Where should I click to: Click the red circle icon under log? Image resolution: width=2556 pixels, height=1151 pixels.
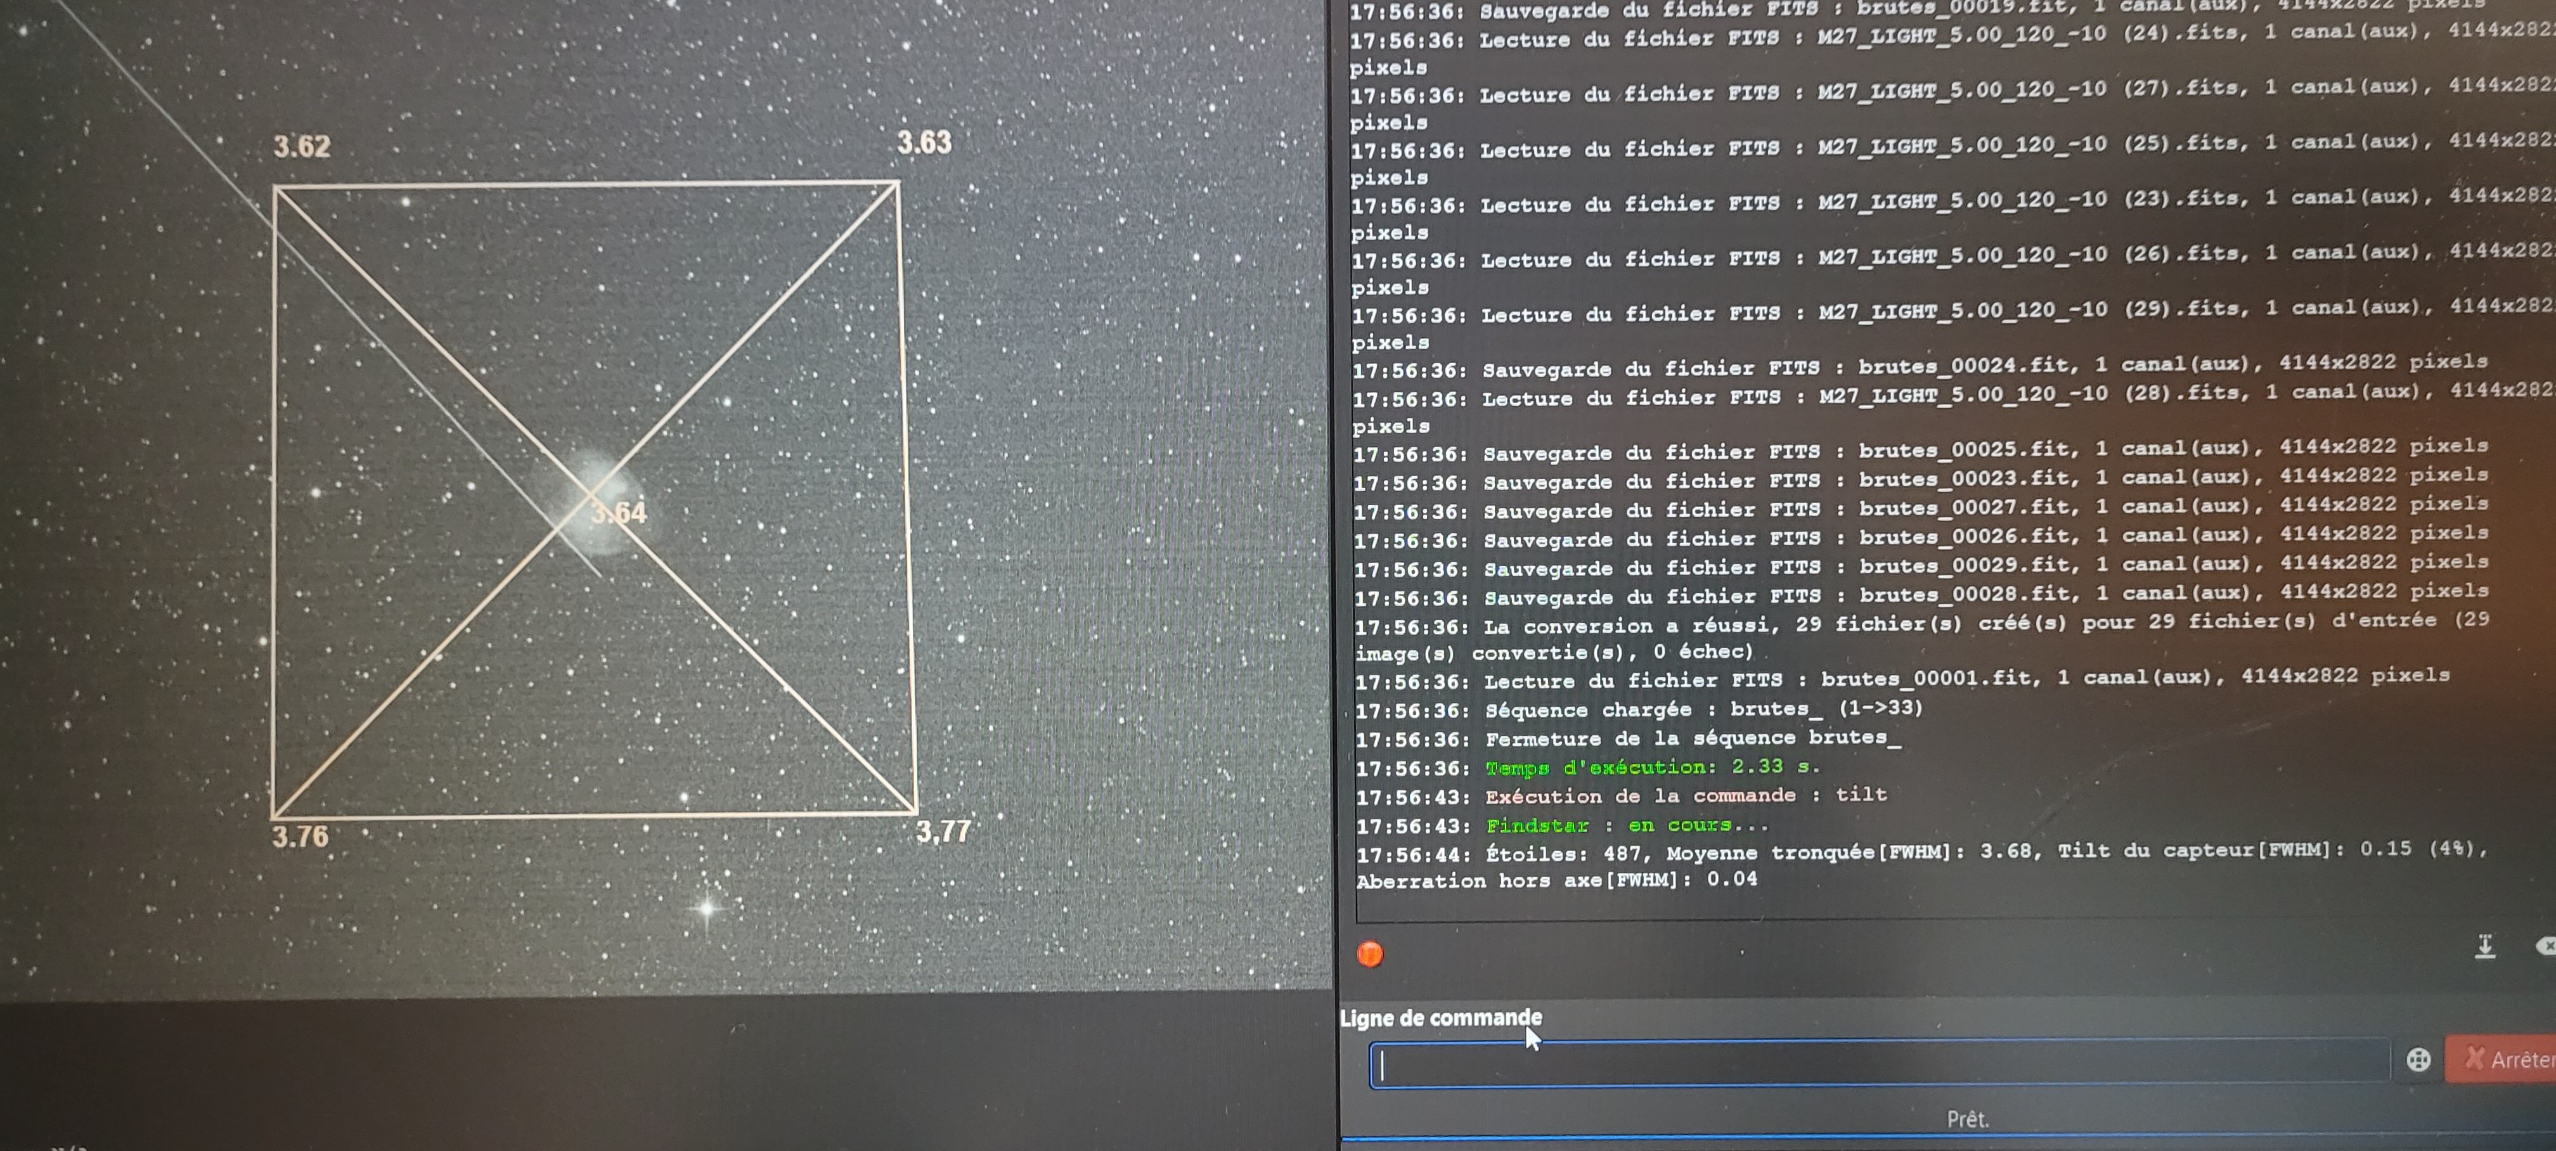click(1369, 953)
